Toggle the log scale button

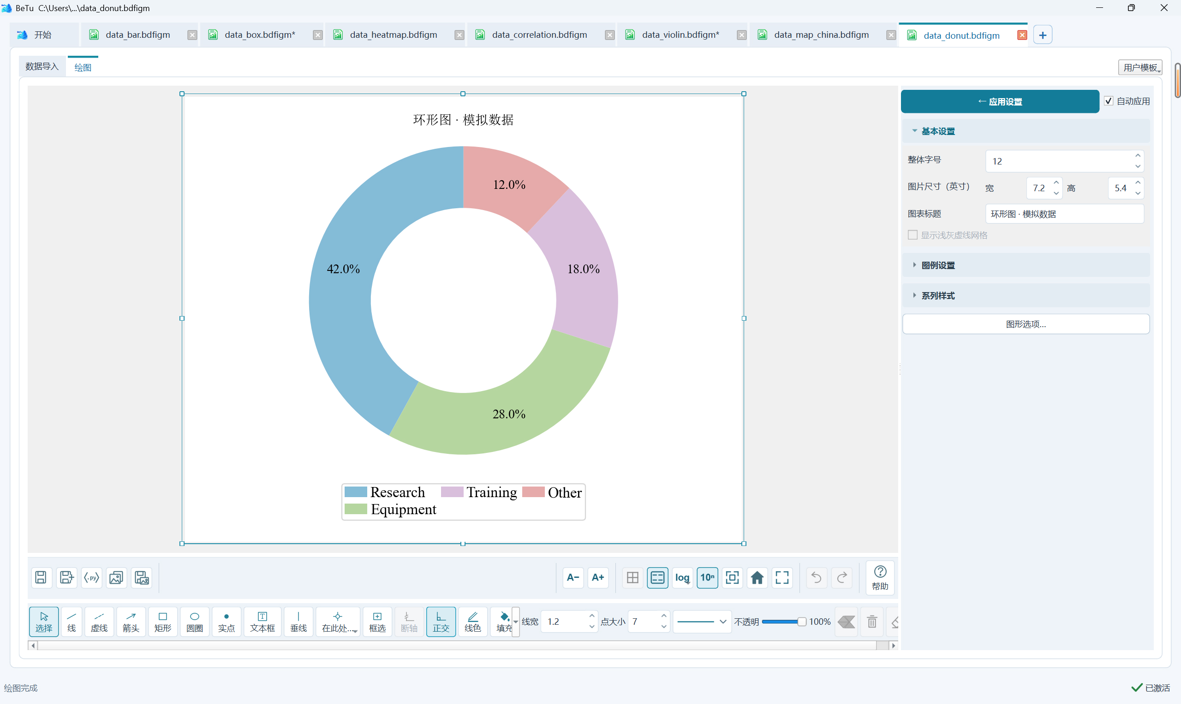coord(682,577)
